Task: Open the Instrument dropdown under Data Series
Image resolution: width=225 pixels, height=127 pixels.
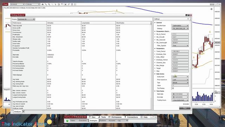Action: coord(180,77)
